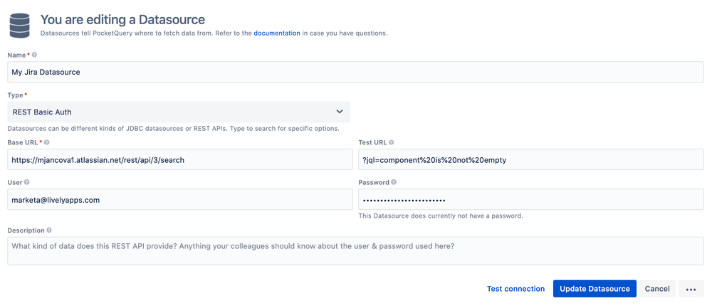
Task: Click the Cancel button
Action: pyautogui.click(x=657, y=289)
